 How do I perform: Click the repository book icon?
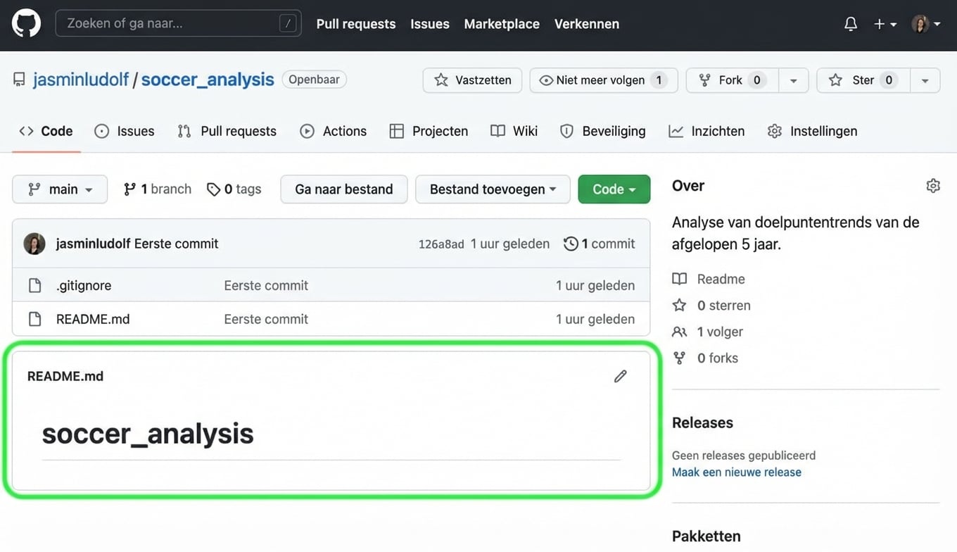19,78
